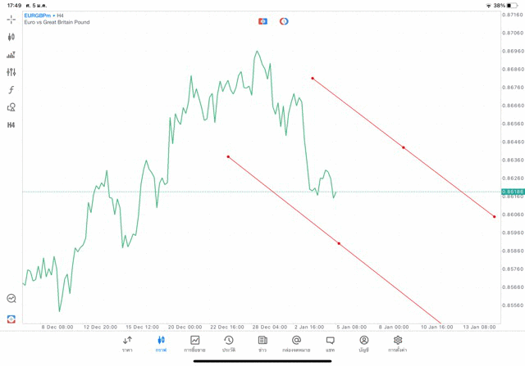525x366 pixels.
Task: Open the การซื้อขาย (Trade) tab
Action: (194, 344)
